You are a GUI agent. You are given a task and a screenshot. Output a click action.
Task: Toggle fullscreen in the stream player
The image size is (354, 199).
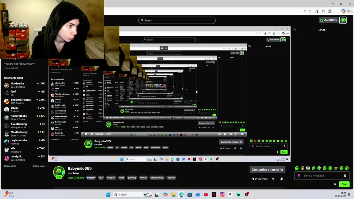pos(236,134)
